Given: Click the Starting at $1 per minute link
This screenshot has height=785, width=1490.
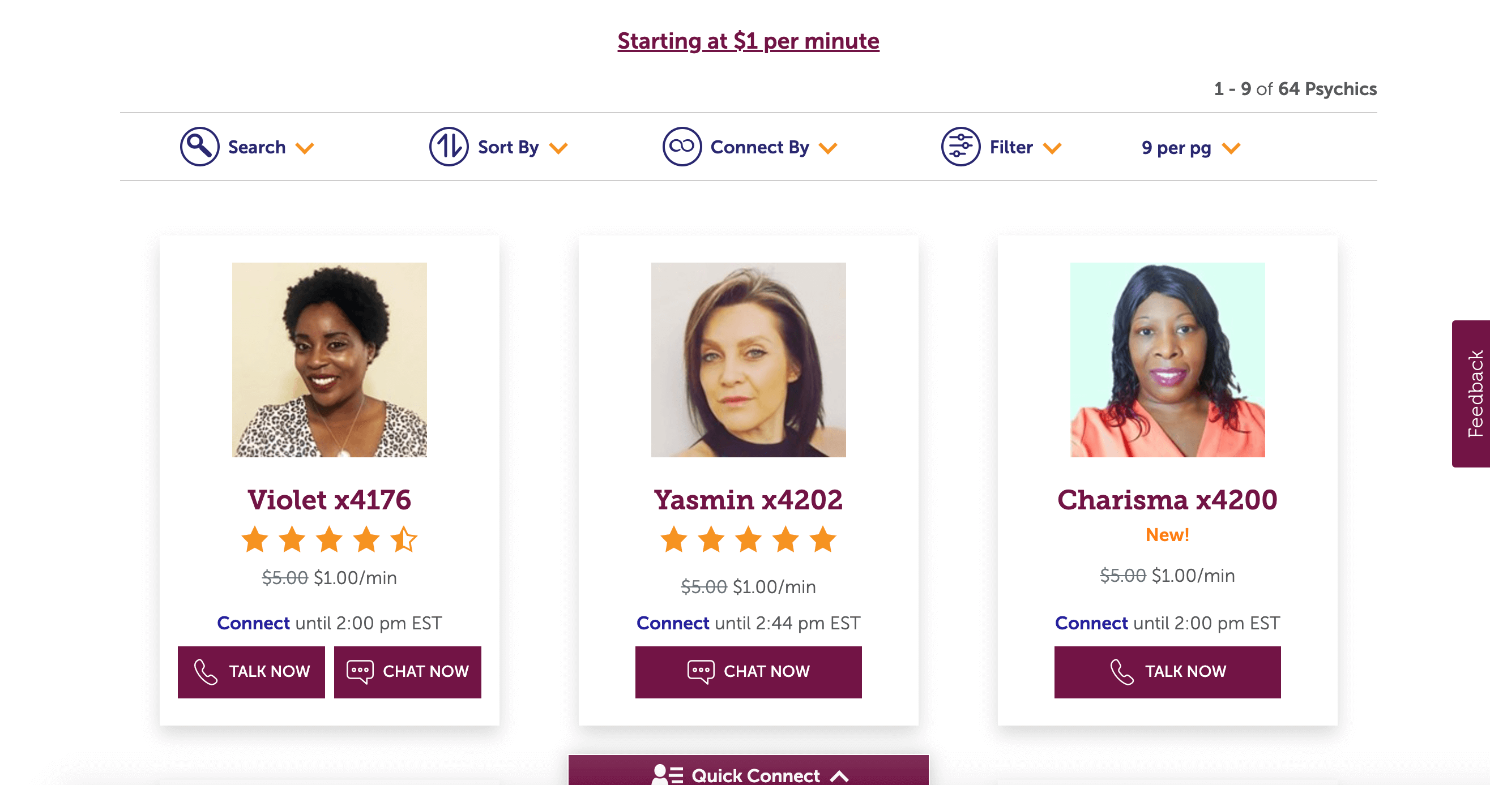Looking at the screenshot, I should [748, 40].
